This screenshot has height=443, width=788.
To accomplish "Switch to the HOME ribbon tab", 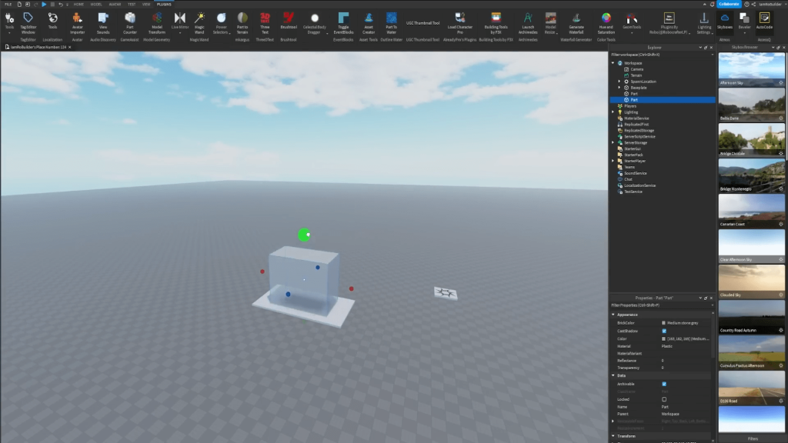I will pos(78,4).
